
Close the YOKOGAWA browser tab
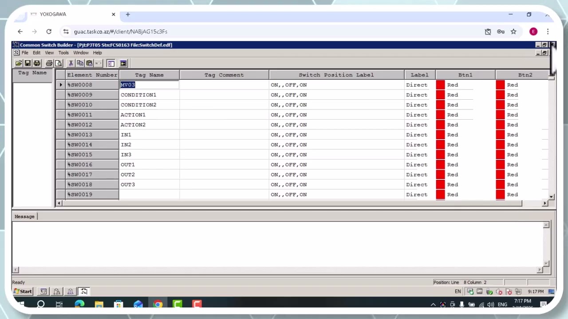(113, 14)
